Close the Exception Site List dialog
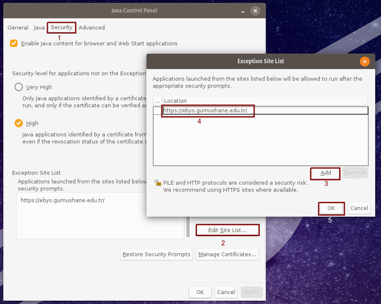This screenshot has width=381, height=304. coord(364,62)
